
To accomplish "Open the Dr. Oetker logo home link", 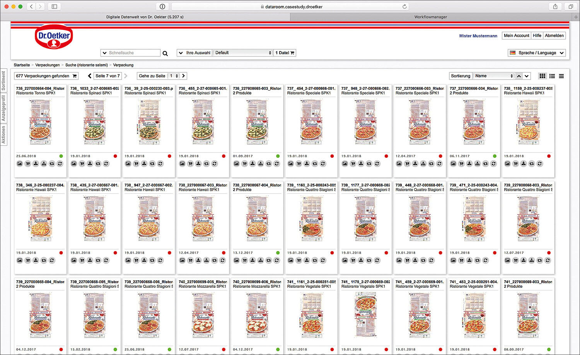I will pos(54,37).
